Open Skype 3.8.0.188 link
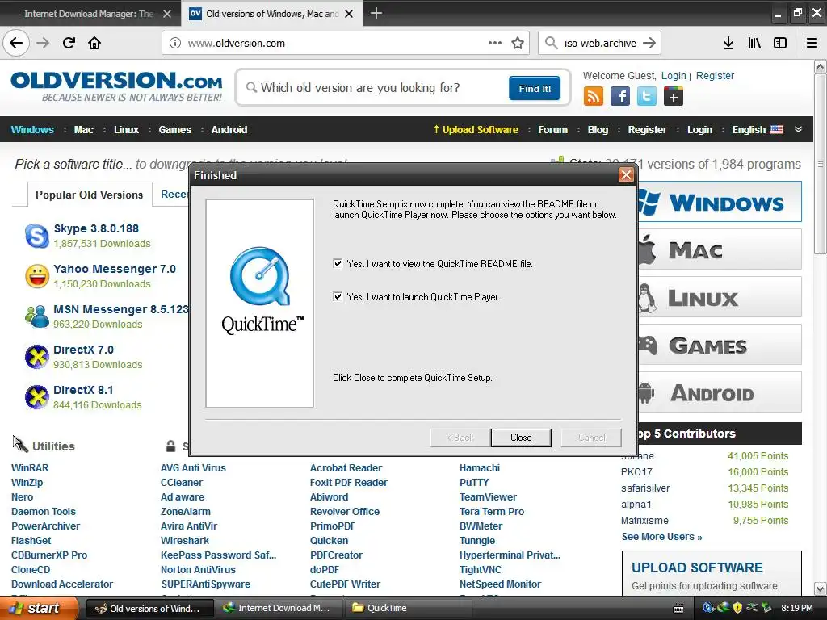827x620 pixels. pos(96,228)
